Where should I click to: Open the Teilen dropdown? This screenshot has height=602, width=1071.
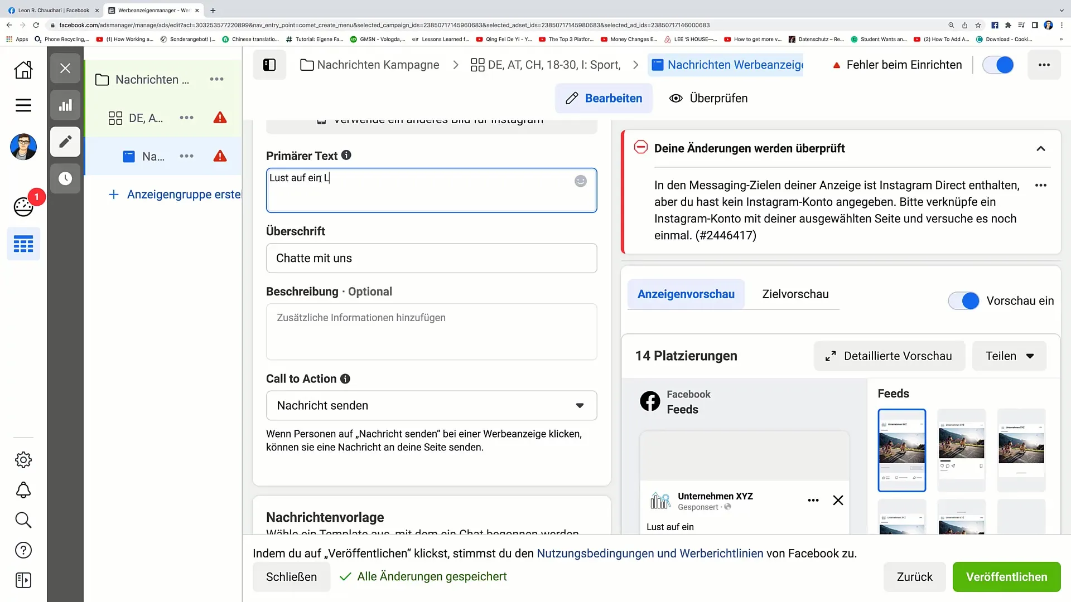point(1009,356)
